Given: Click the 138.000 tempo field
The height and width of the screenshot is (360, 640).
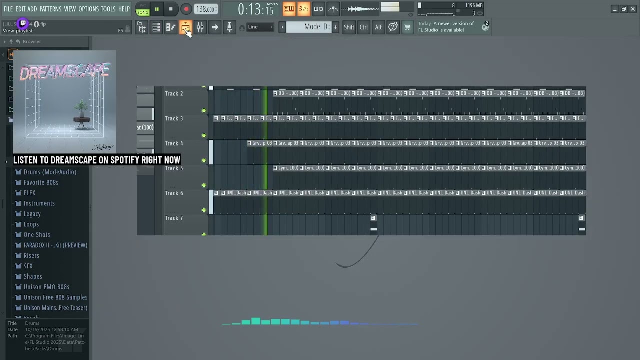Looking at the screenshot, I should tap(205, 9).
